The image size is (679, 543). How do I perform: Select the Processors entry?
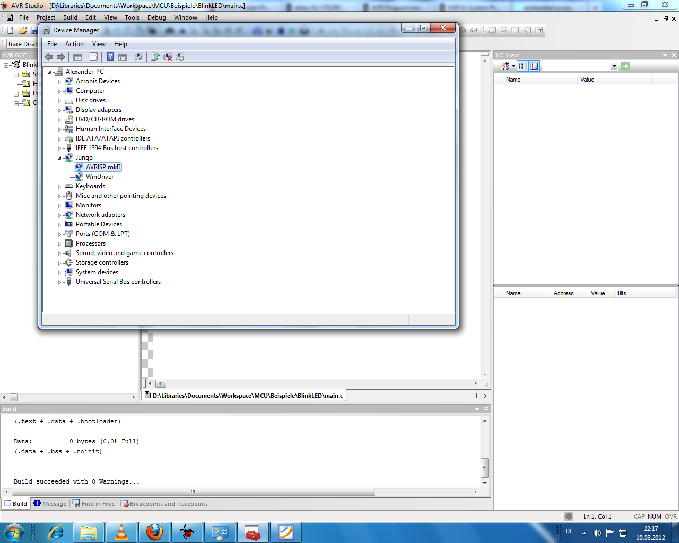click(x=91, y=243)
